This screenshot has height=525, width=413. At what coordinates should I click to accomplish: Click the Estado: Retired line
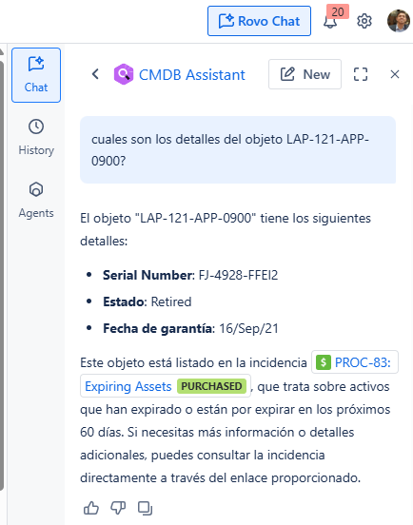click(147, 301)
